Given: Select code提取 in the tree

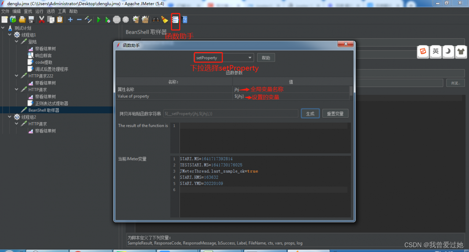Looking at the screenshot, I should click(44, 62).
